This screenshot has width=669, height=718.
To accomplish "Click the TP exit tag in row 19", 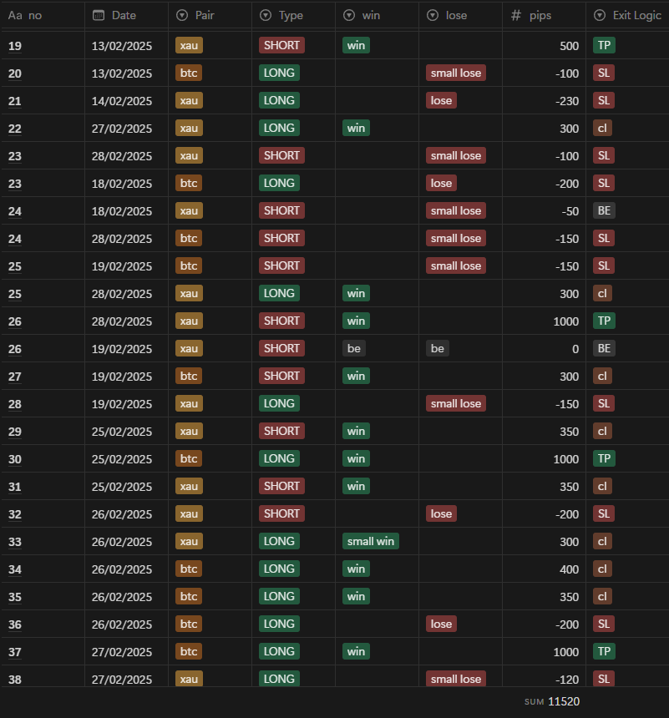I will pyautogui.click(x=604, y=45).
